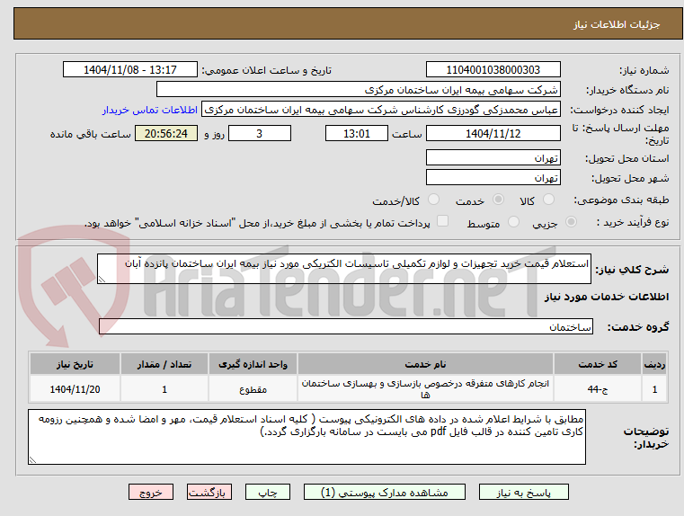Click unit cell مقطوع
The height and width of the screenshot is (516, 684).
tap(253, 389)
